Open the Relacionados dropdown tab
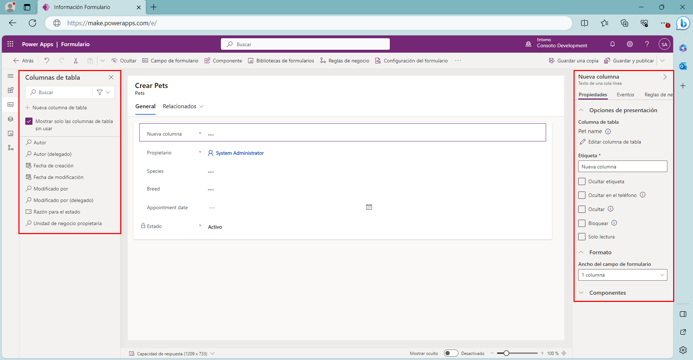693x360 pixels. [x=183, y=106]
